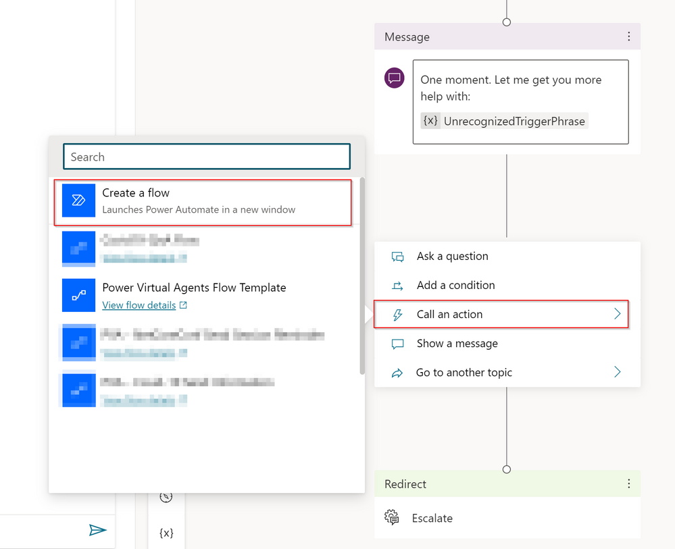
Task: Click the lightning bolt action icon
Action: (x=398, y=315)
